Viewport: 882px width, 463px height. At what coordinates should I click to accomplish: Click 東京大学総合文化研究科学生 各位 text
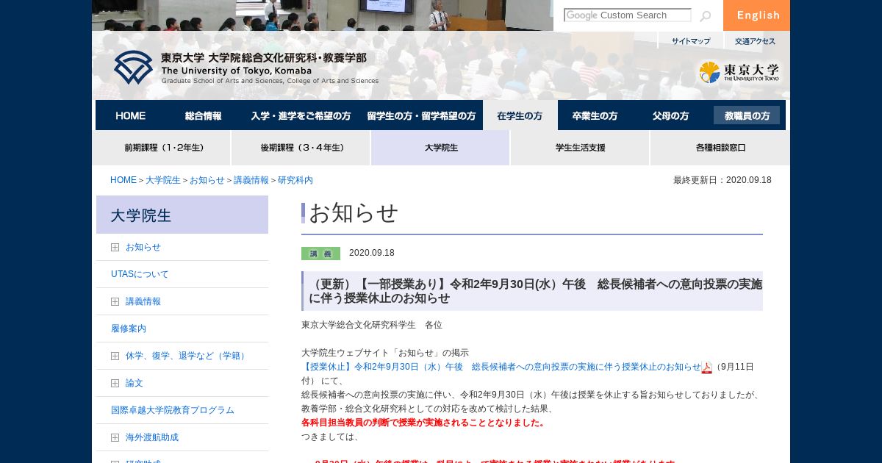(372, 325)
